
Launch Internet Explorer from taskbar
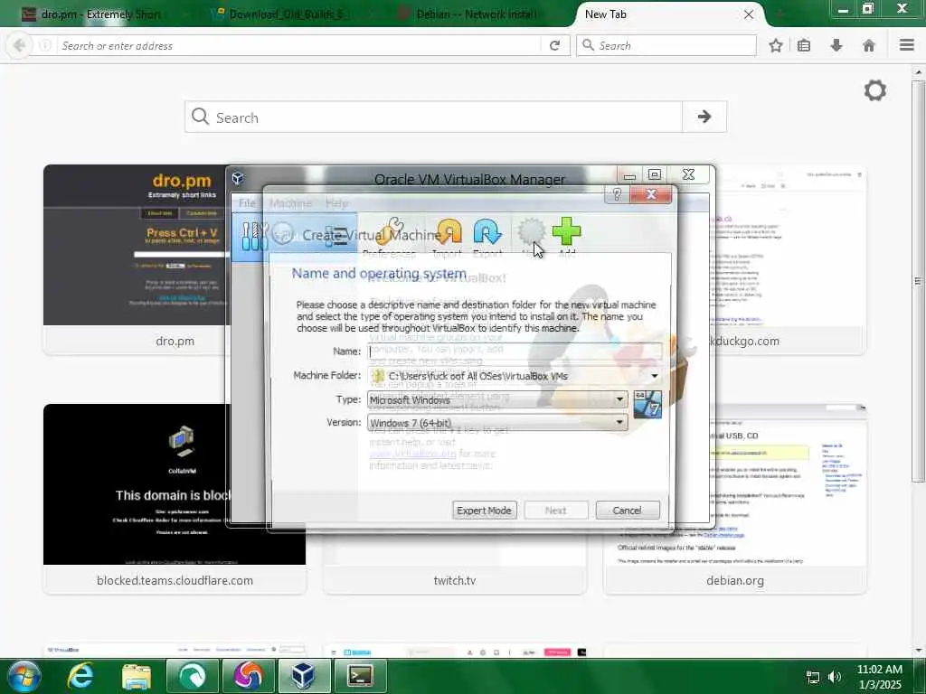point(80,676)
